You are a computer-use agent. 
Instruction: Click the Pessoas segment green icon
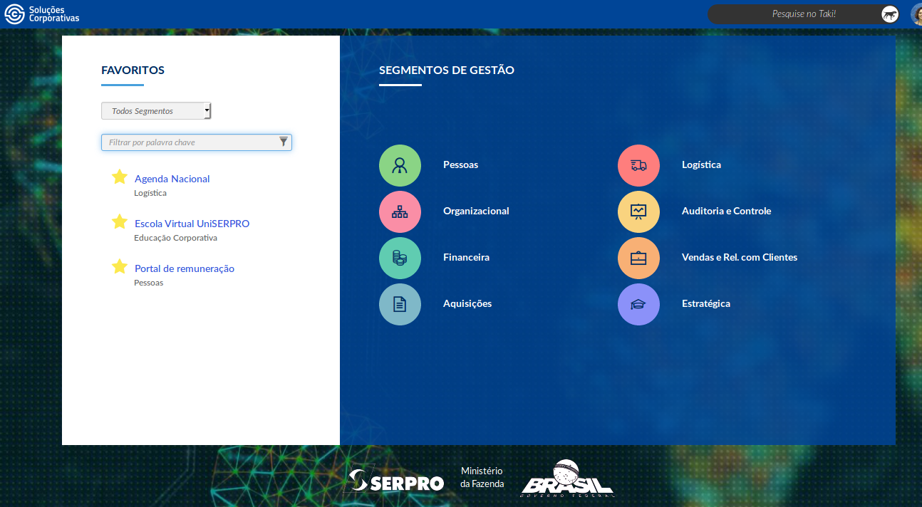click(x=400, y=165)
